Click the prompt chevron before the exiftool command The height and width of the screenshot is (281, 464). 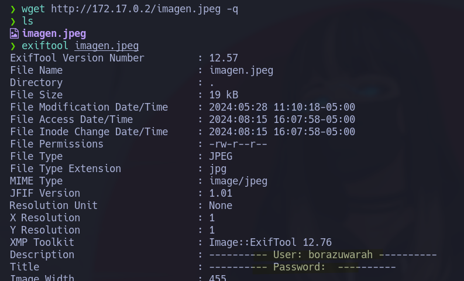pos(13,46)
